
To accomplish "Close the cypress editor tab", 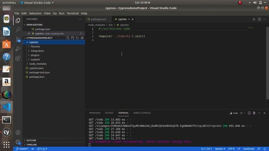I will 132,19.
